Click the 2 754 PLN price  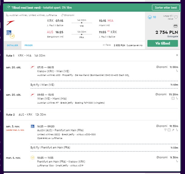point(167,32)
